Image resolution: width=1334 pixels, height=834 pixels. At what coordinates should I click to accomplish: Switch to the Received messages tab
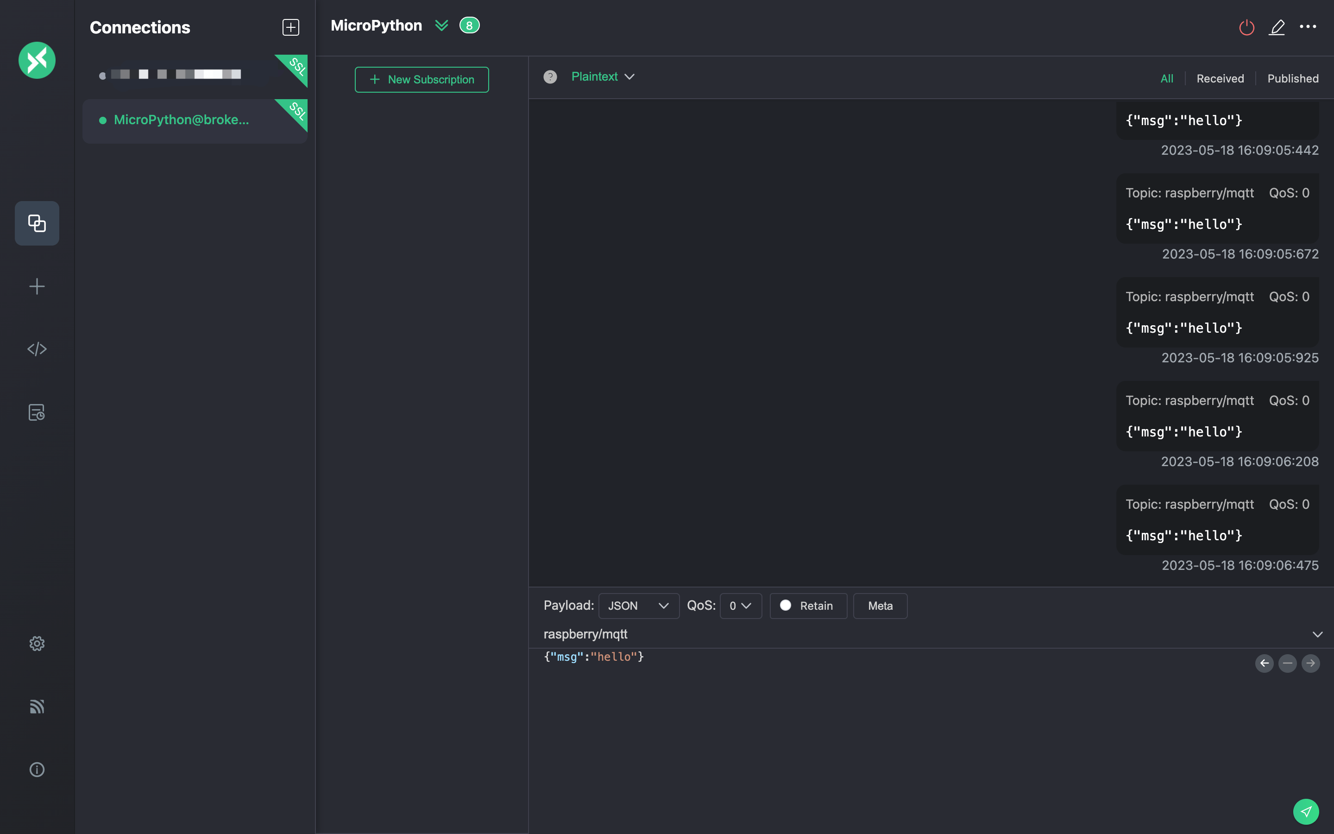(x=1220, y=78)
